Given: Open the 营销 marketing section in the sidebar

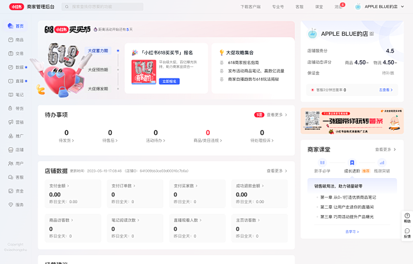Looking at the screenshot, I should [16, 122].
